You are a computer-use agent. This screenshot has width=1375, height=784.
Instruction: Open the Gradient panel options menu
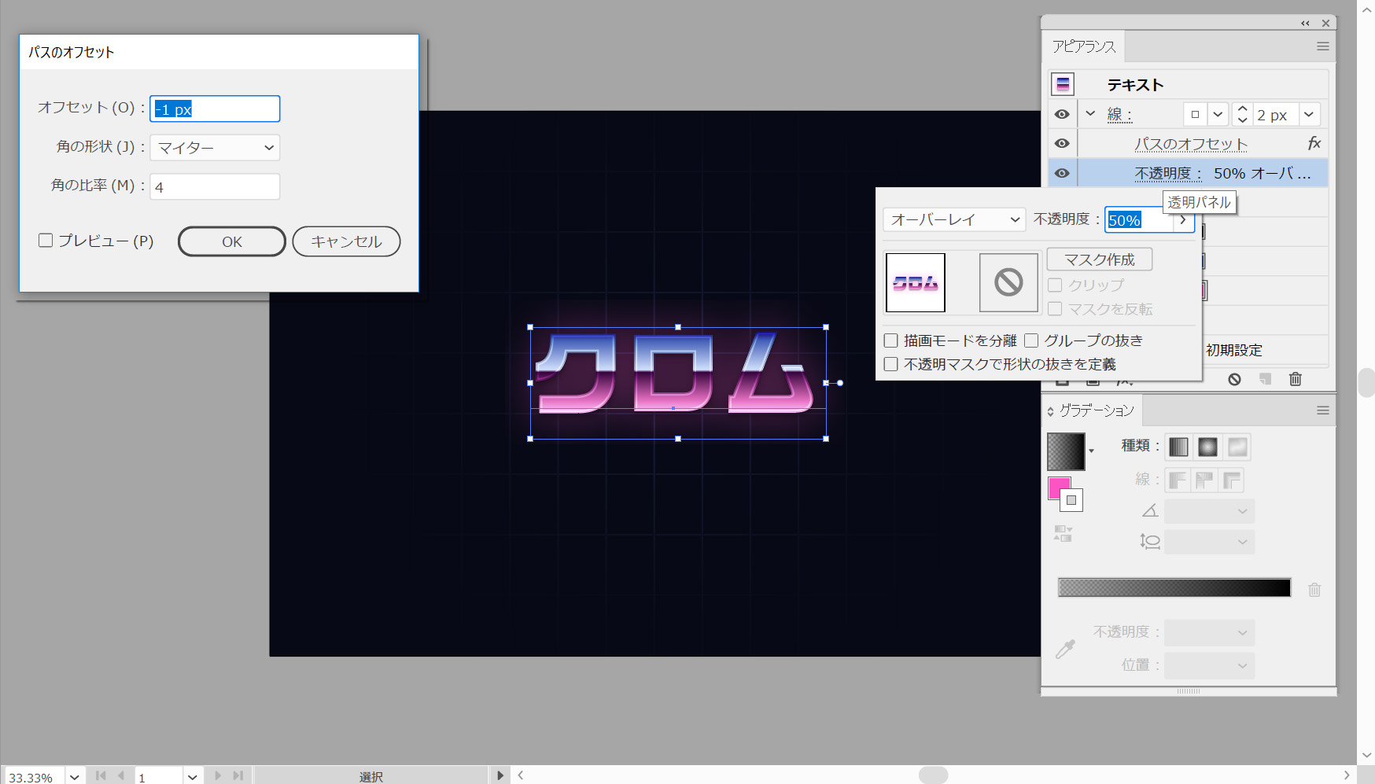[x=1323, y=410]
